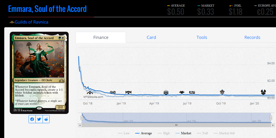Viewport: 276px width, 138px height.
Task: Switch to the Finance tab
Action: click(101, 37)
